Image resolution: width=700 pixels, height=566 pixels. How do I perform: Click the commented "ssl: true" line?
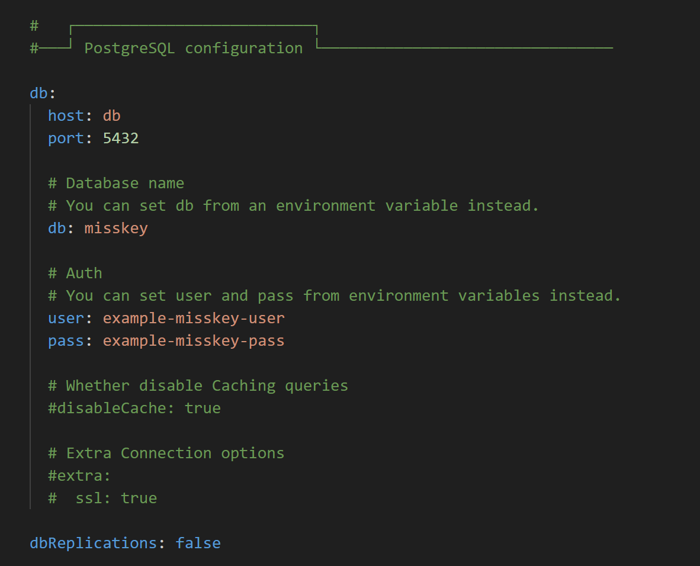[x=116, y=498]
